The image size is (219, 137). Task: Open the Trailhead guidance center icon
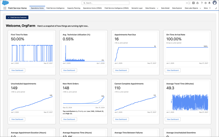coord(198,3)
